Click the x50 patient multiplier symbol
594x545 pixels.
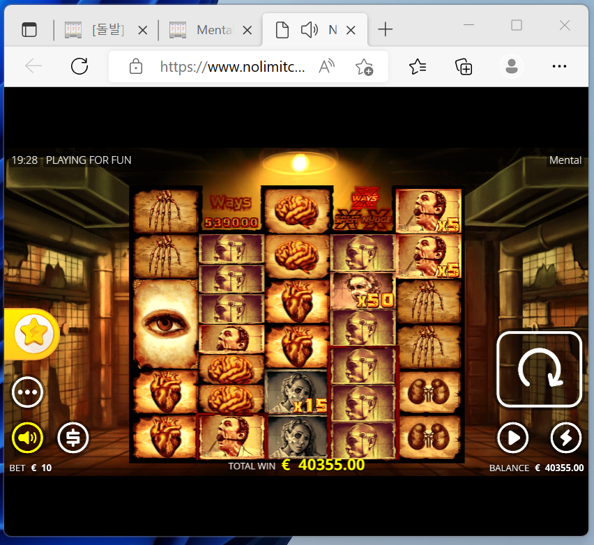click(363, 291)
